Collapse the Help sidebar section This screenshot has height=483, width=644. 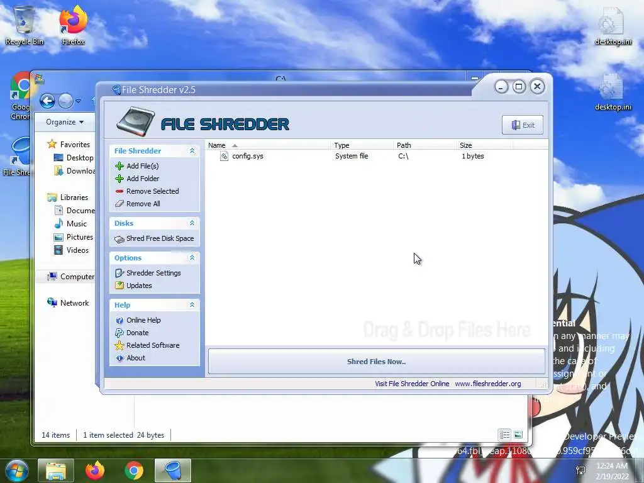192,305
